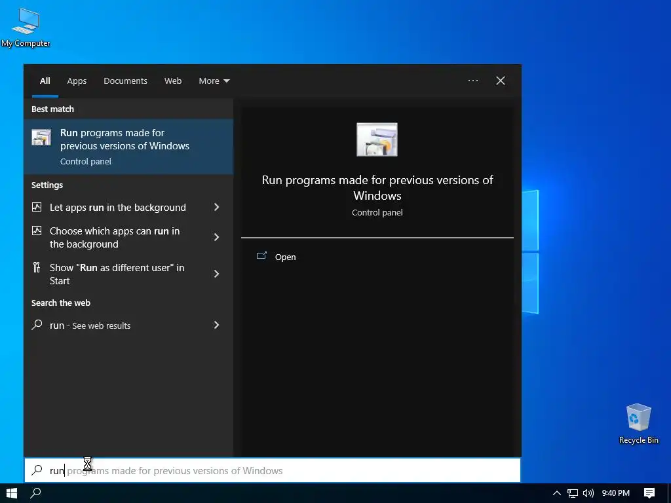Expand arrow for Choose which apps can run

tap(216, 237)
